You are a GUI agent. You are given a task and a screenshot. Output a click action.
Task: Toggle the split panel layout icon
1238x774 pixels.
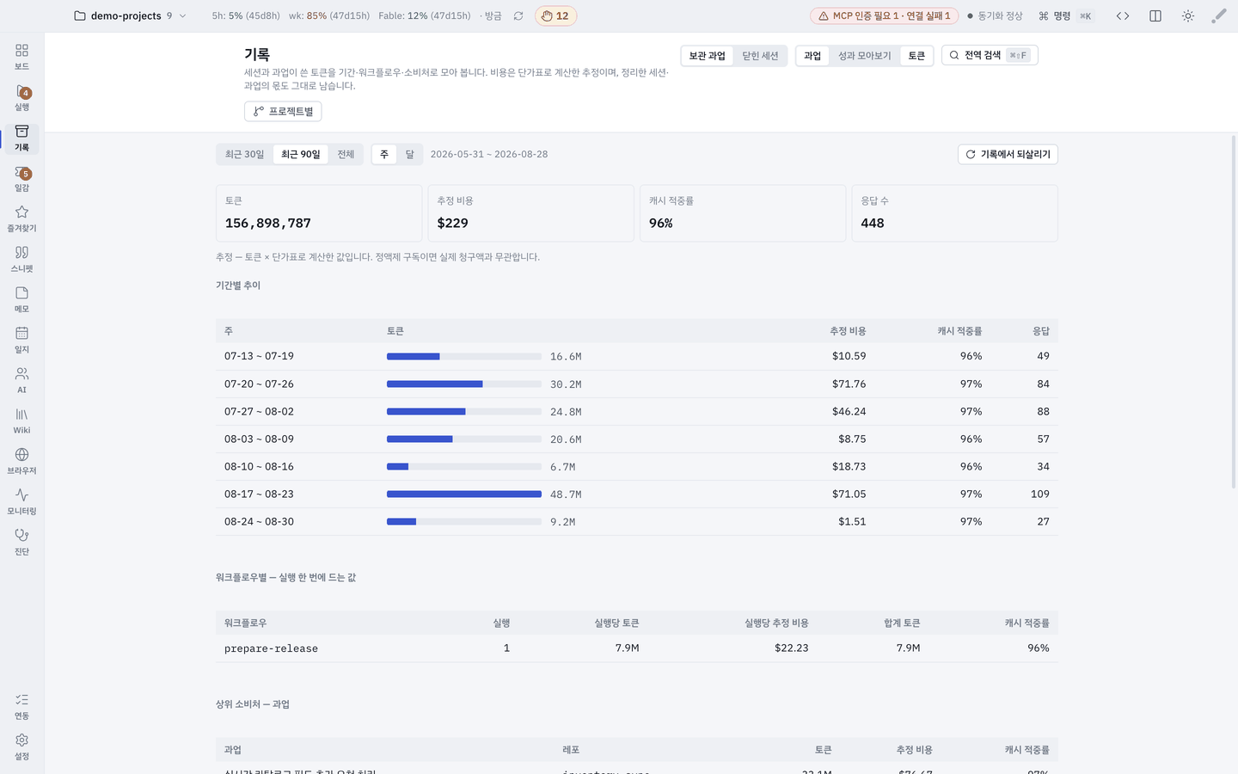pos(1155,15)
